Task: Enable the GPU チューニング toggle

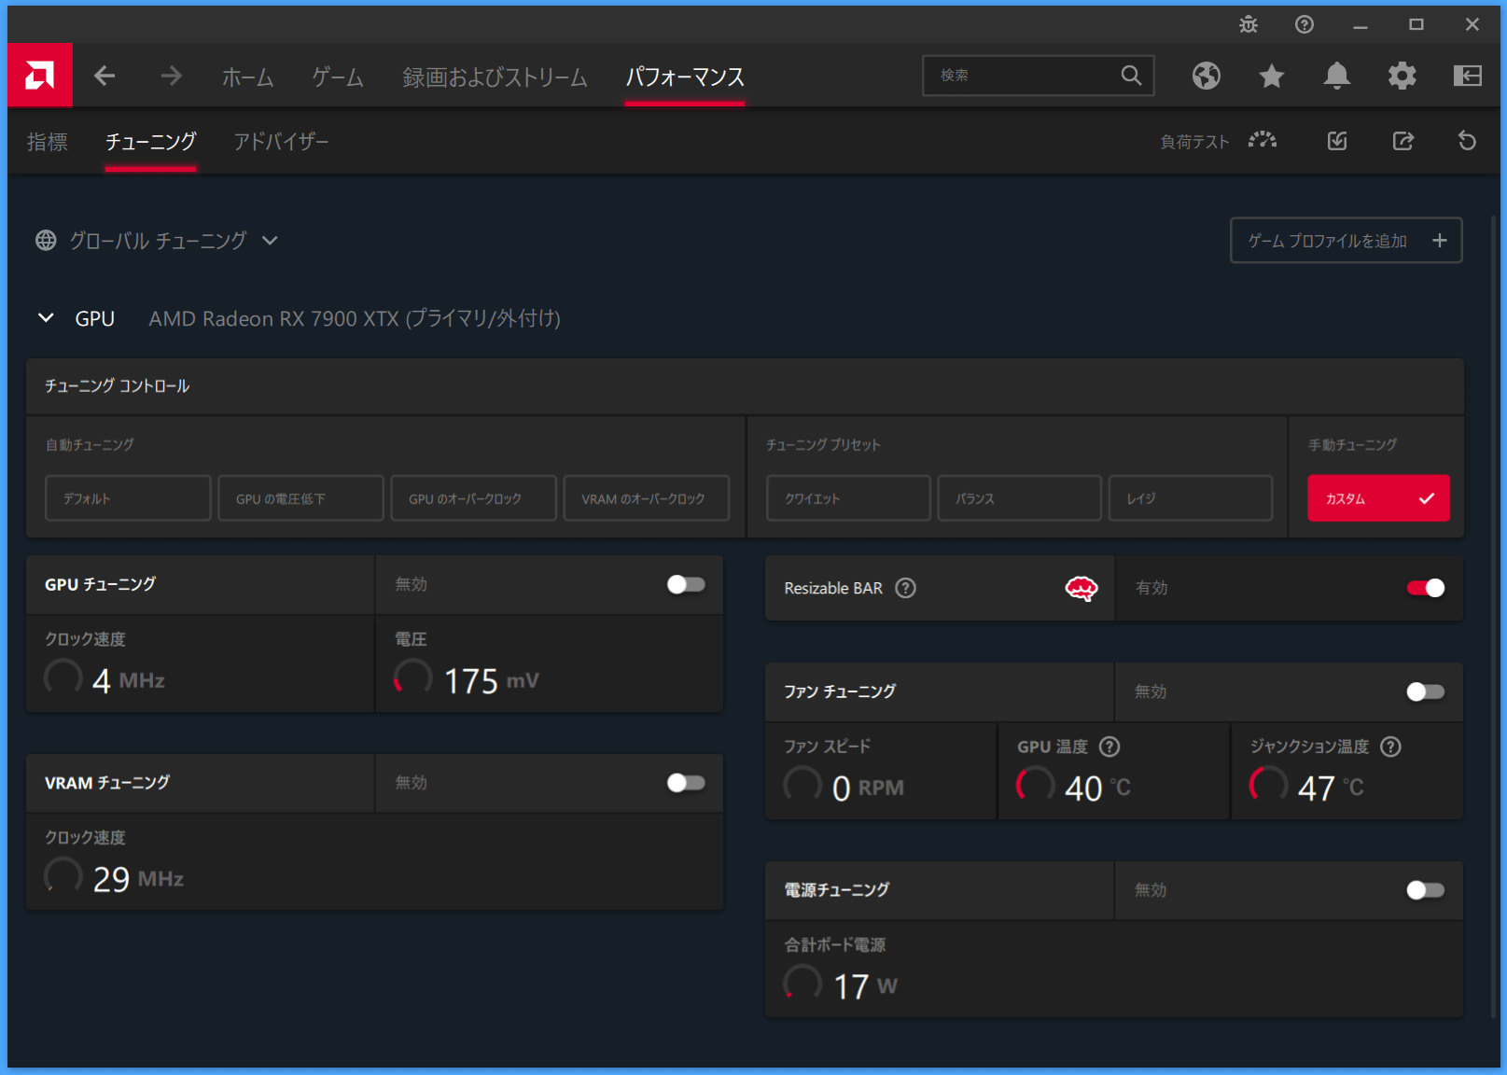Action: coord(686,584)
